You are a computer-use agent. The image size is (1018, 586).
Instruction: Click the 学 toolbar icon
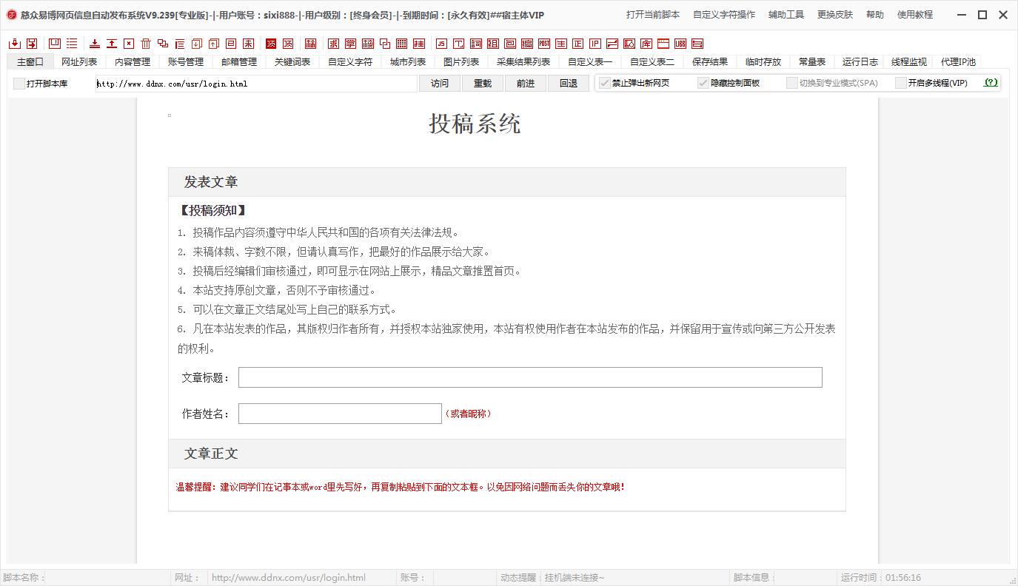pyautogui.click(x=350, y=44)
